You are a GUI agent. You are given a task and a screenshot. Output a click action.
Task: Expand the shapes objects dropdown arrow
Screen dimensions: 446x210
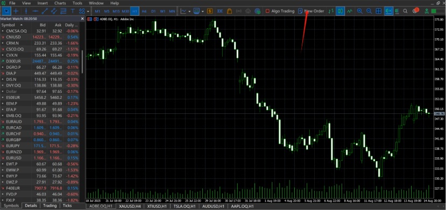tap(88, 11)
